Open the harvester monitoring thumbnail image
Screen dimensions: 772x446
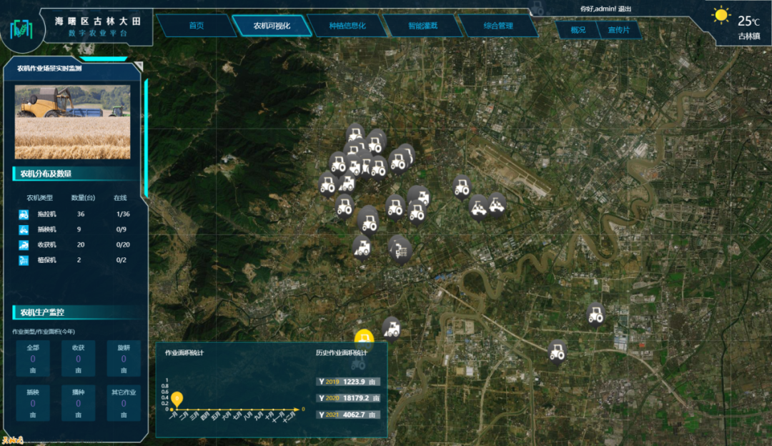(x=72, y=122)
